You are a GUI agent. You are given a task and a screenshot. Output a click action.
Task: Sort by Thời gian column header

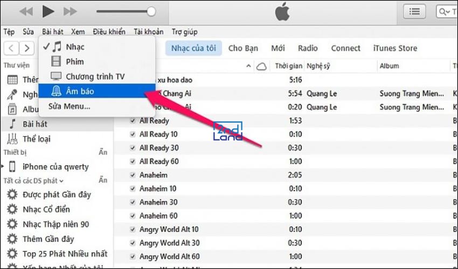click(288, 66)
